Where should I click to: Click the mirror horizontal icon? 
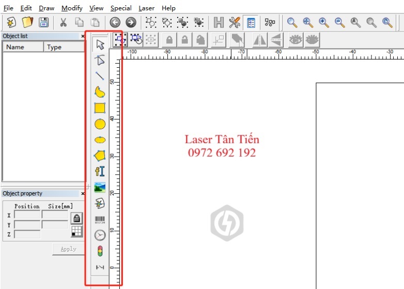(259, 40)
